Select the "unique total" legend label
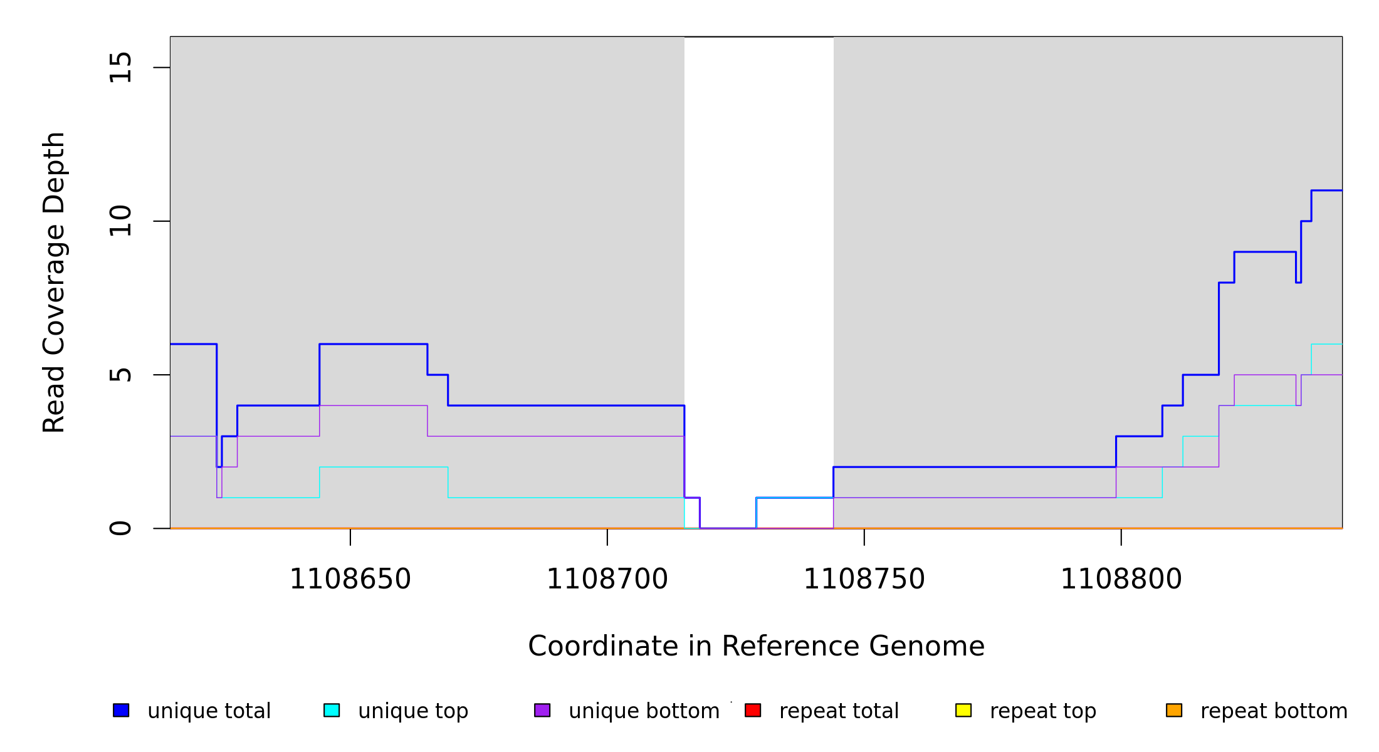Screen dimensions: 1379x752 pyautogui.click(x=209, y=711)
